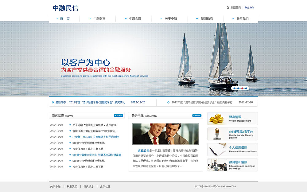Open the 中融金融 navigation tab
Viewport: 307px width, 192px height.
[135, 19]
